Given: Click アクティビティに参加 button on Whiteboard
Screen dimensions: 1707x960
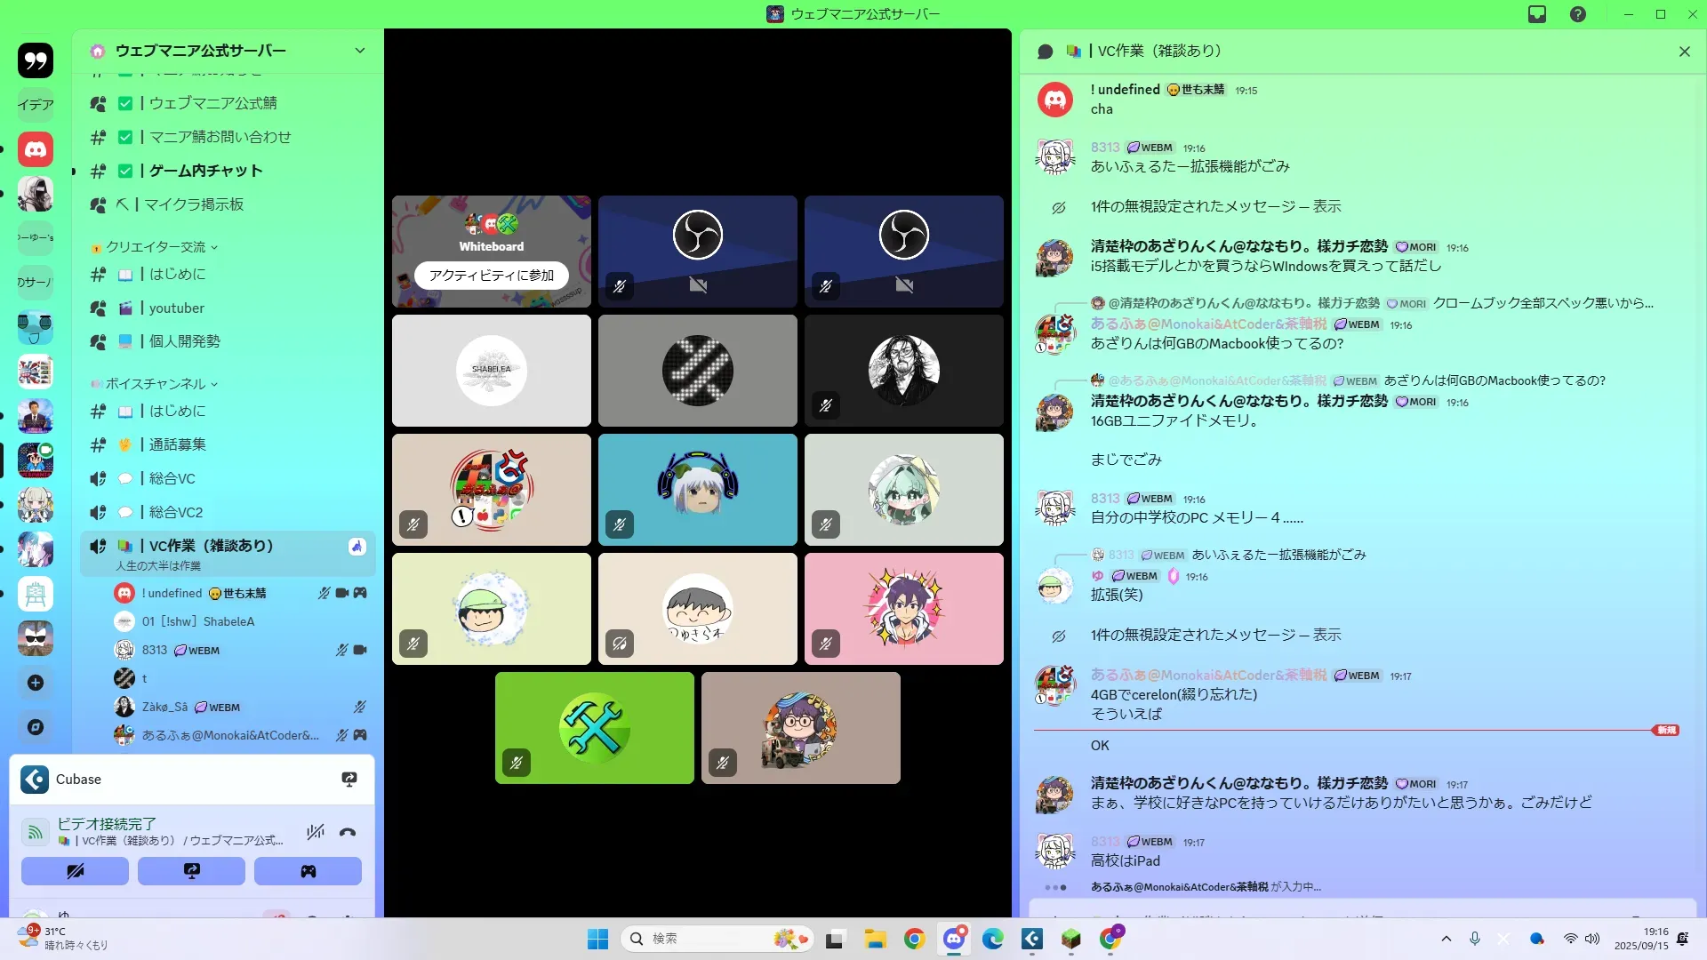Looking at the screenshot, I should tap(491, 276).
